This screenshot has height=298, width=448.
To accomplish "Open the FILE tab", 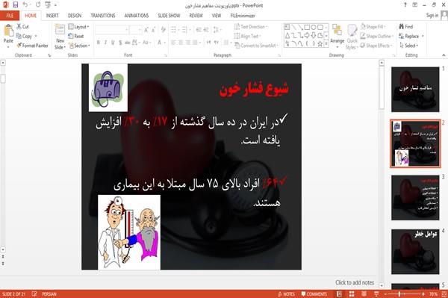I will point(10,16).
